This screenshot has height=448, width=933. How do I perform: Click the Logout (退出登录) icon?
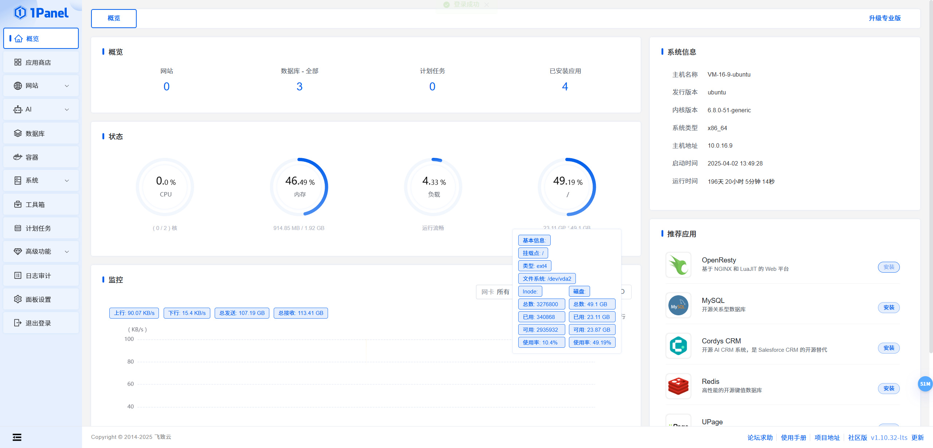click(17, 323)
